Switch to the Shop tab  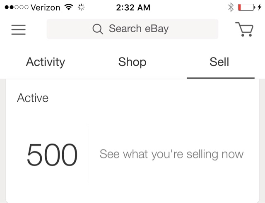pos(132,62)
